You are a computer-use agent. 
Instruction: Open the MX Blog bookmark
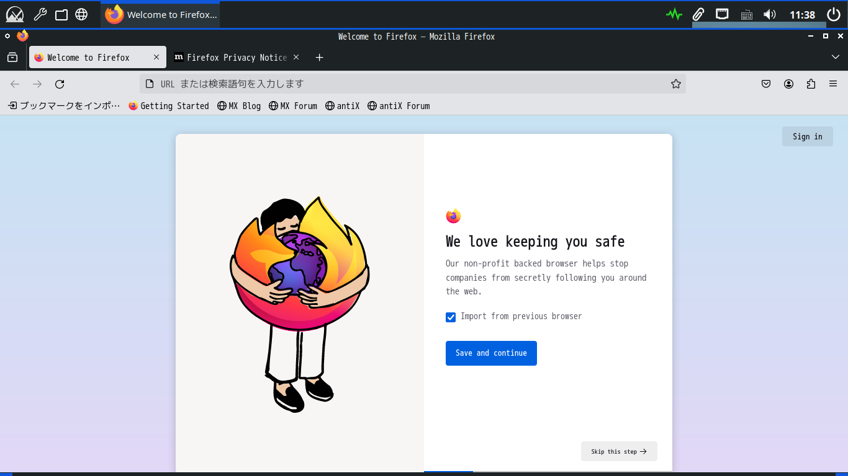pyautogui.click(x=239, y=106)
